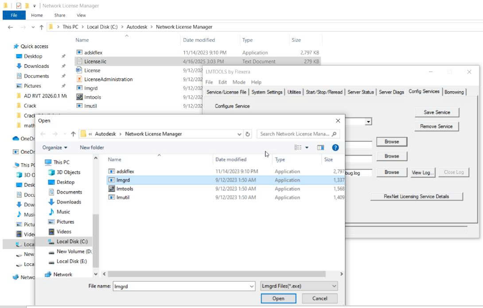
Task: Click the up arrow in Open dialog
Action: 73,134
